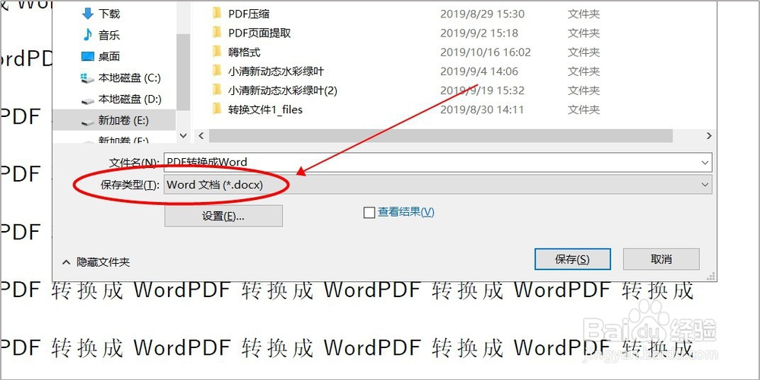Collapse with the 隐藏文件夹 toggle
Screen dimensions: 760x380
click(x=97, y=262)
